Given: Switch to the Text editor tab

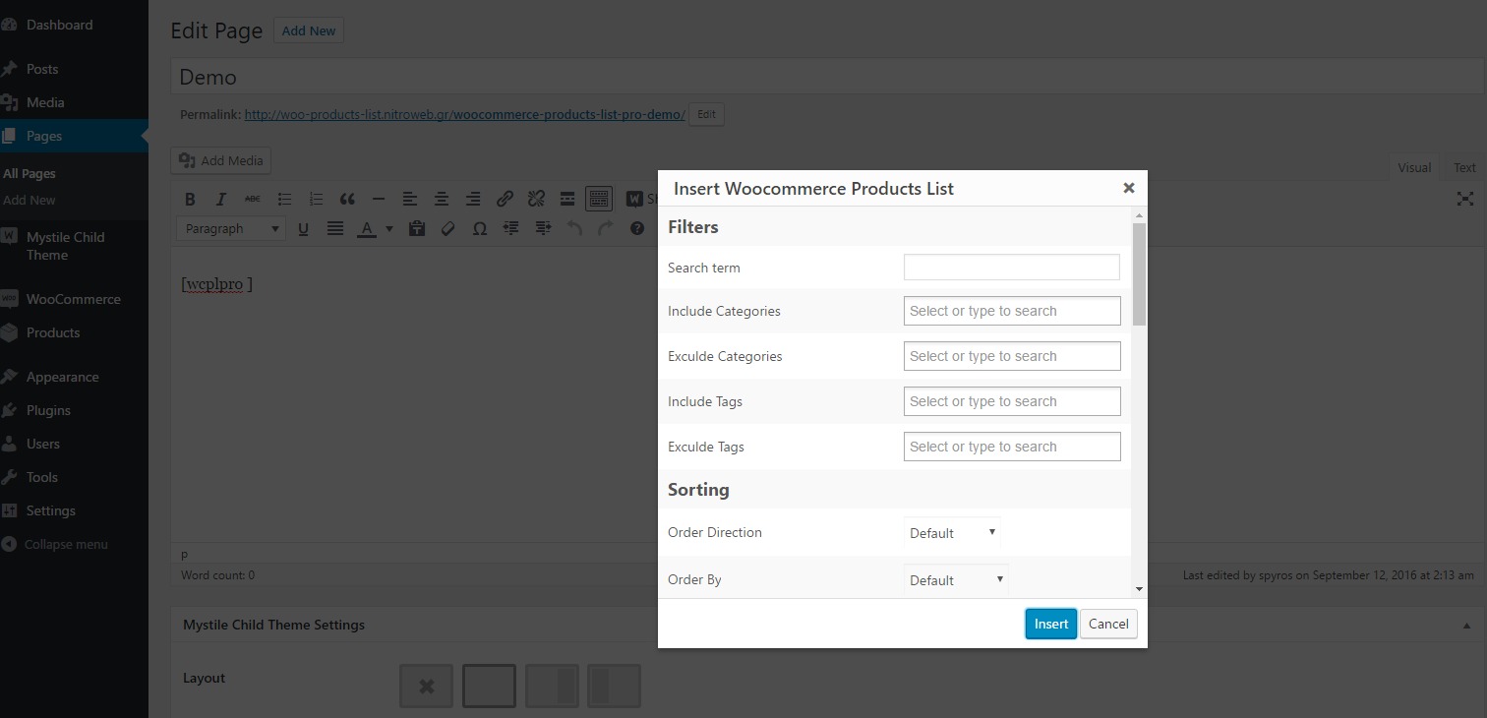Looking at the screenshot, I should pos(1464,167).
